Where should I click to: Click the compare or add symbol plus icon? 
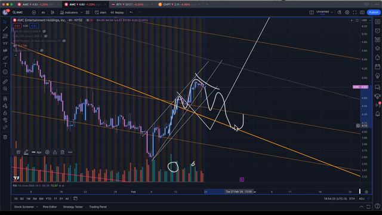(34, 13)
